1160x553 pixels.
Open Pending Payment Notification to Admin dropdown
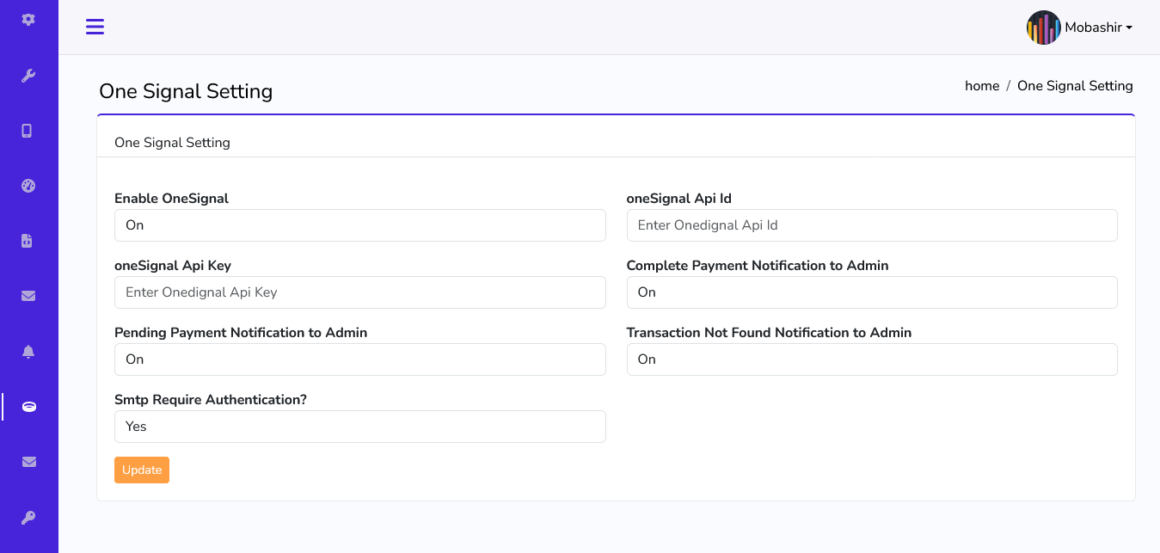click(x=359, y=359)
